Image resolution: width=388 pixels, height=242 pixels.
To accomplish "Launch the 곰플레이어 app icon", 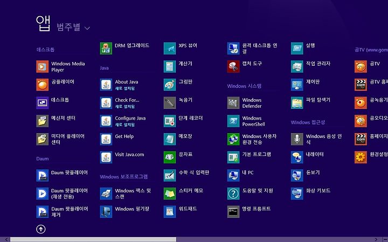I will pyautogui.click(x=43, y=85).
